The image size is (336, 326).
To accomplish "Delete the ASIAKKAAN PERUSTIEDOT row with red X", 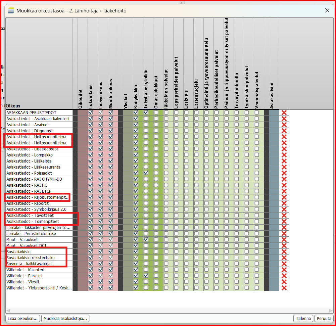I will tap(284, 113).
